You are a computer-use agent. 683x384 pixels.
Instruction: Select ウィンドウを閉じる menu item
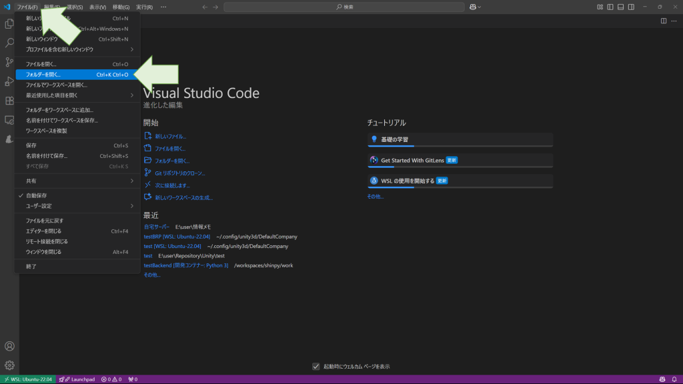pos(77,251)
